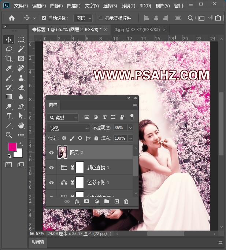This screenshot has height=250, width=226.
Task: Open the layers panel flyout menu
Action: [x=135, y=105]
